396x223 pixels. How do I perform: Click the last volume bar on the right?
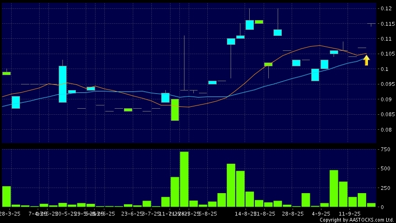point(371,205)
